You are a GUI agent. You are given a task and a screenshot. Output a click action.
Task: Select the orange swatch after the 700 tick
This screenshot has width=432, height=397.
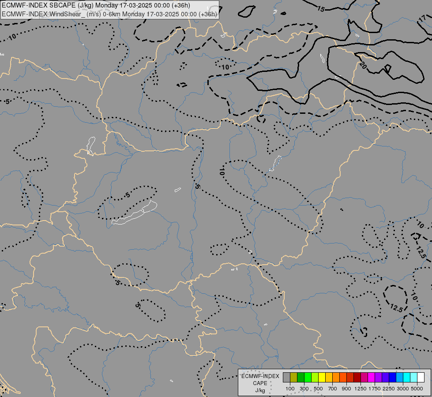coord(336,378)
